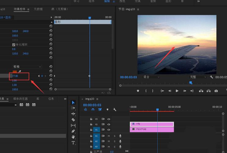Image resolution: width=227 pixels, height=153 pixels.
Task: Open the 媒体浏览器 tab
Action: pos(20,99)
